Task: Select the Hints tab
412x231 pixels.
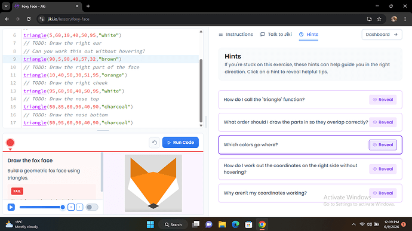Action: click(309, 35)
